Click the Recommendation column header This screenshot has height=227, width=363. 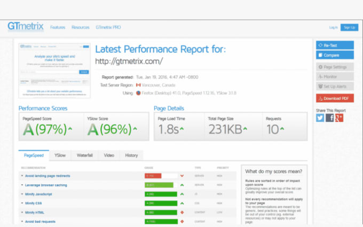[33, 168]
